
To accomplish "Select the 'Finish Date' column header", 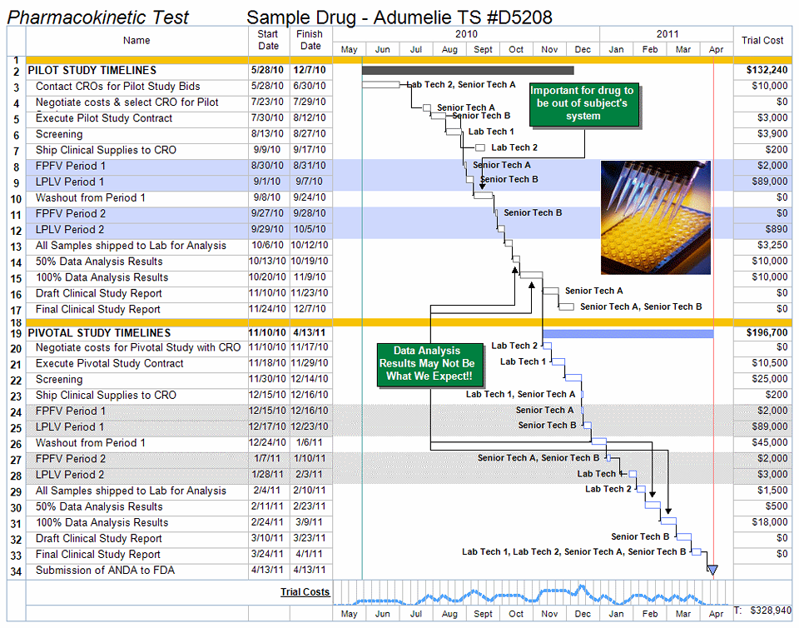I will 310,41.
